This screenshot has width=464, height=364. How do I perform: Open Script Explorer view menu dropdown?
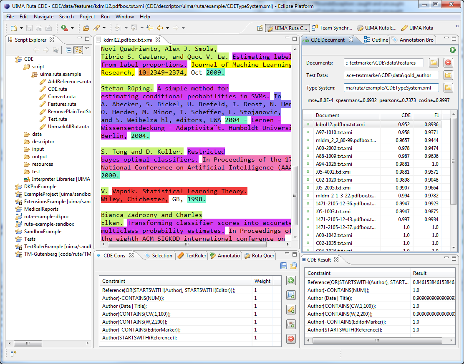tap(88, 49)
